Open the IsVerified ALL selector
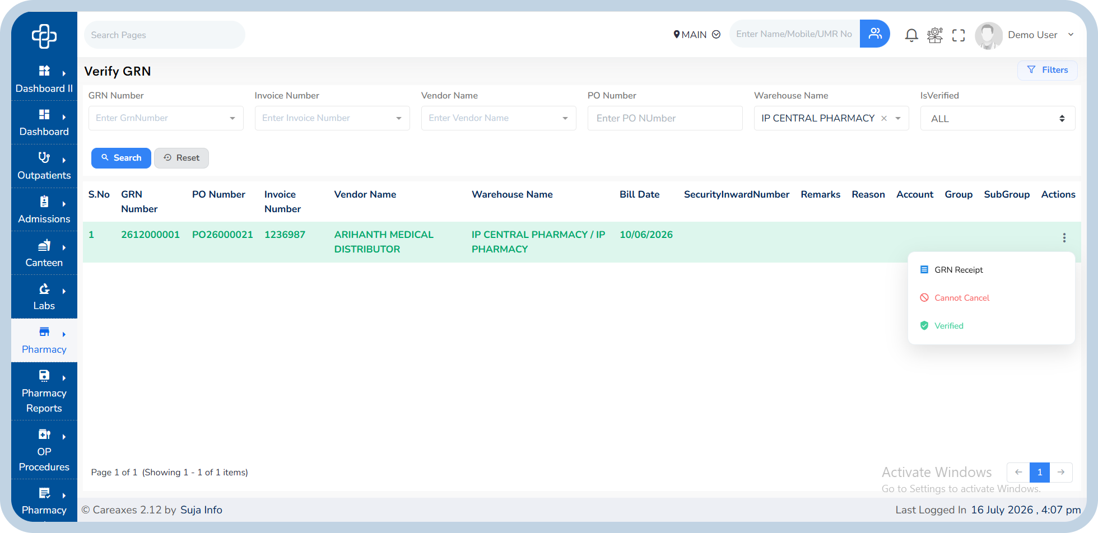The width and height of the screenshot is (1098, 533). tap(998, 118)
